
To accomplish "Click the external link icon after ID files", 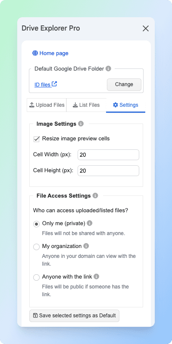I will point(54,84).
